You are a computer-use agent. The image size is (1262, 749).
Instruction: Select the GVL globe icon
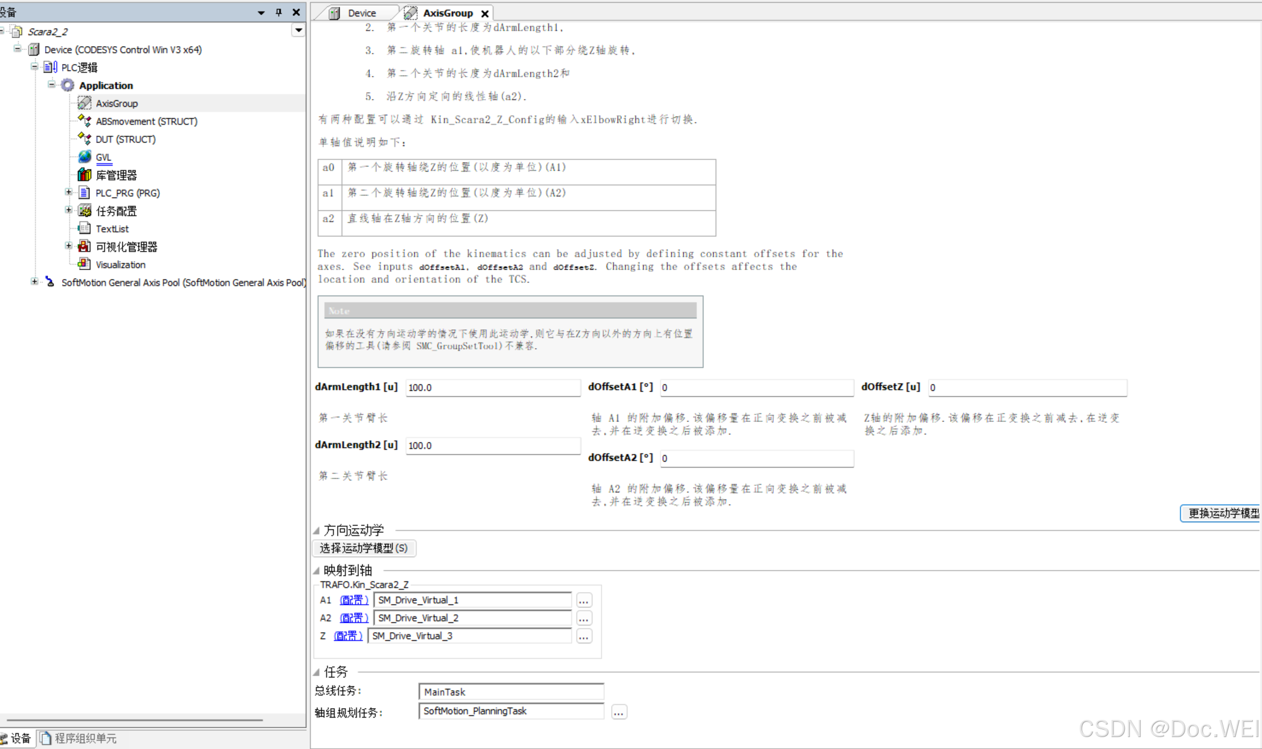click(x=84, y=156)
